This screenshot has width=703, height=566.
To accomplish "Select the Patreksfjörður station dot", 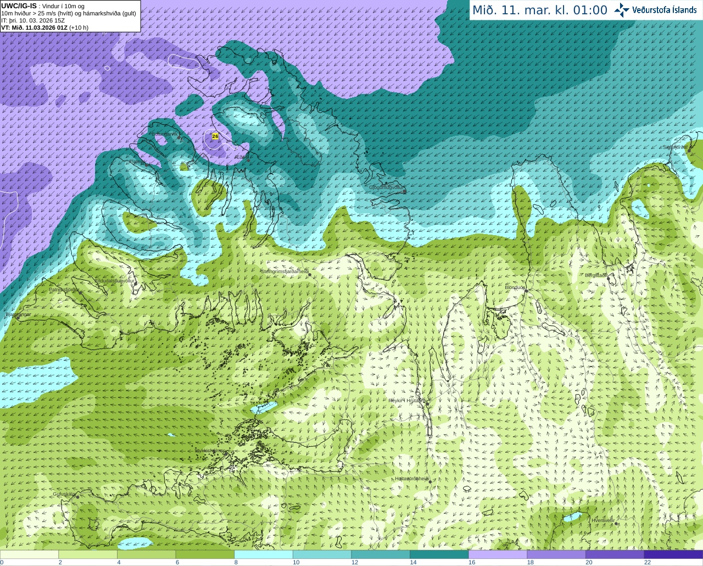I will [x=81, y=292].
